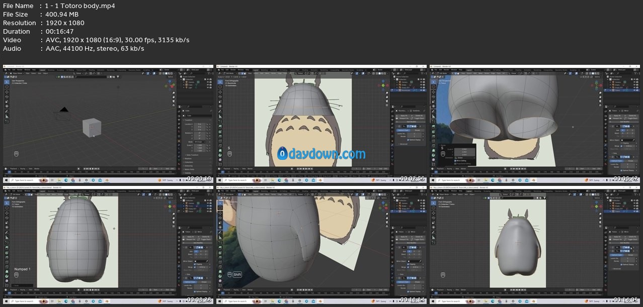
Task: Click the navigation gizmo in the 00:08:28 frame
Action: tap(170, 206)
